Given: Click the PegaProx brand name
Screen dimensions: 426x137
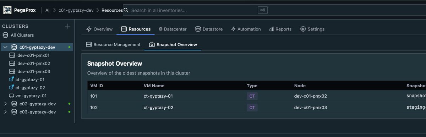Looking at the screenshot, I should tap(25, 10).
